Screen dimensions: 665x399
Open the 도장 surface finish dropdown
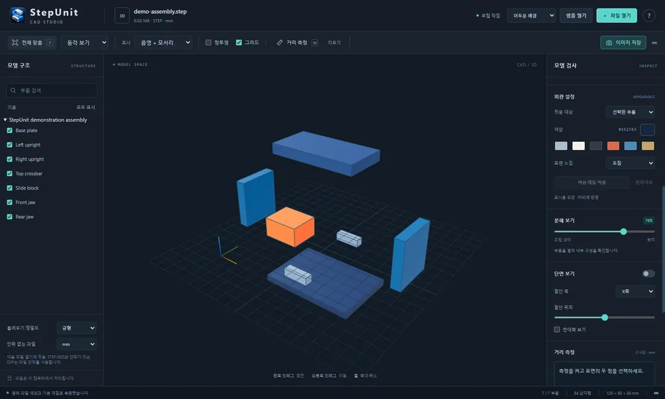pyautogui.click(x=630, y=163)
